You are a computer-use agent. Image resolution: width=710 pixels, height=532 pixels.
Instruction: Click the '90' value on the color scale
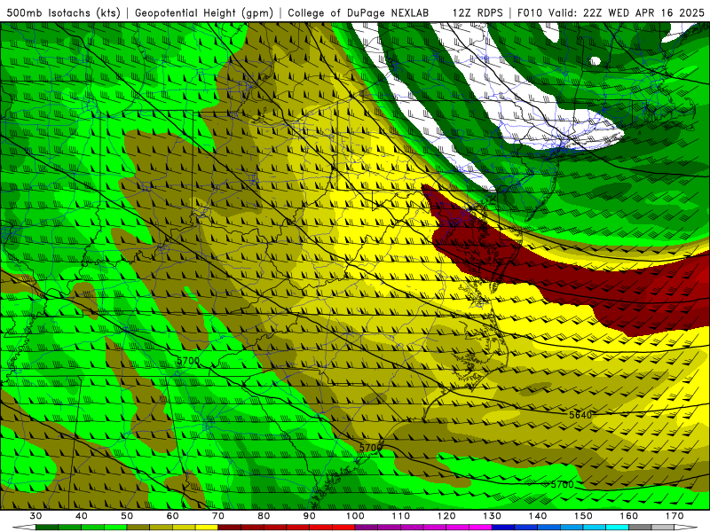(x=309, y=516)
